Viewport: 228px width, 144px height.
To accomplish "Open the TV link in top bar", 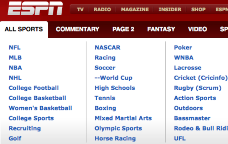I will pos(80,10).
